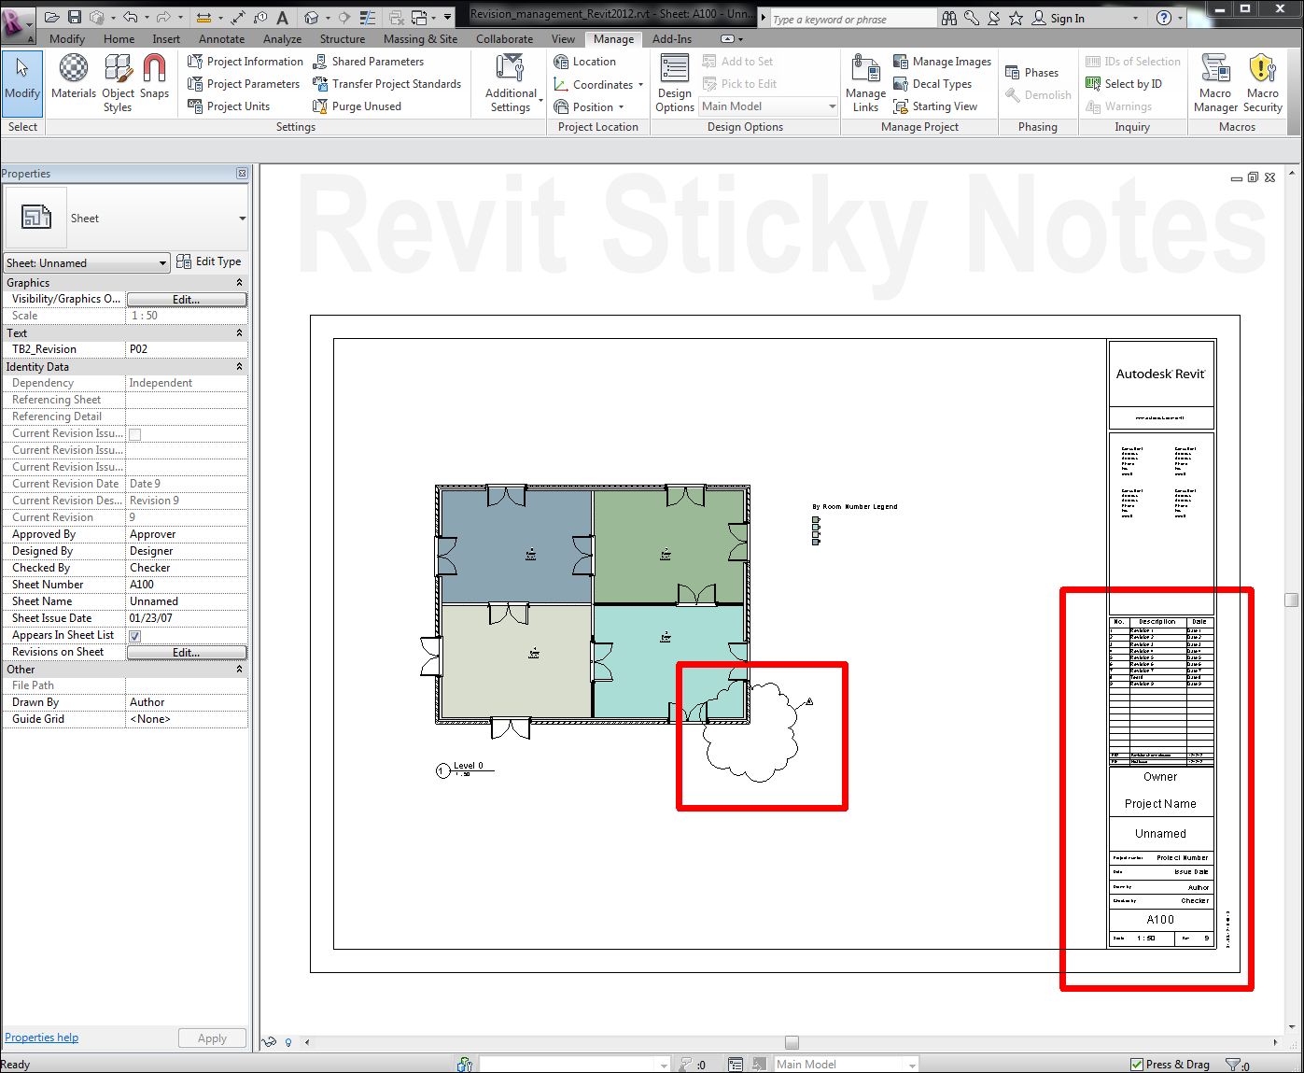The height and width of the screenshot is (1073, 1304).
Task: Open the Collaborate tab
Action: [504, 39]
